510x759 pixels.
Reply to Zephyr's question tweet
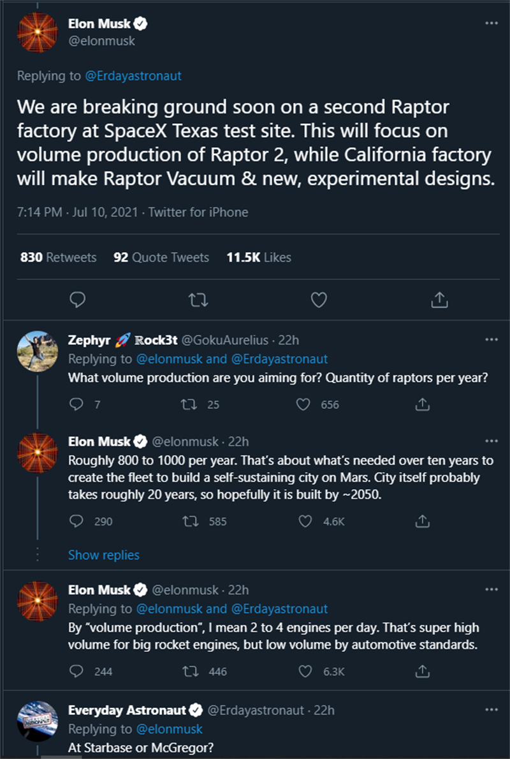(76, 404)
